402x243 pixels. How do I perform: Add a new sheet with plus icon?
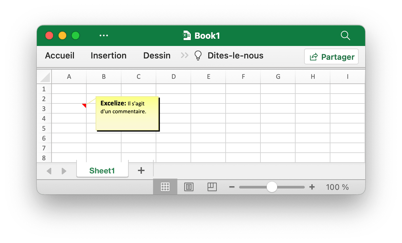141,170
